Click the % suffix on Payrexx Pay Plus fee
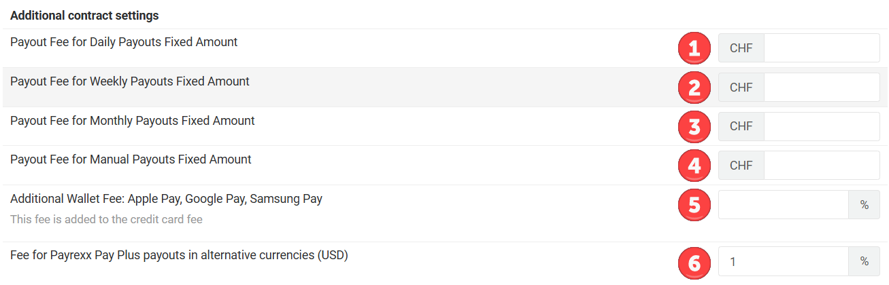Viewport: 889px width, 285px height. (x=864, y=262)
